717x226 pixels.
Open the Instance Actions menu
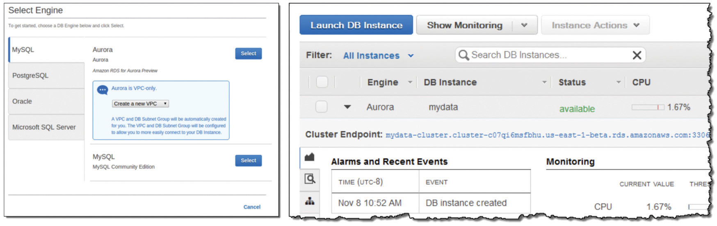pyautogui.click(x=595, y=25)
